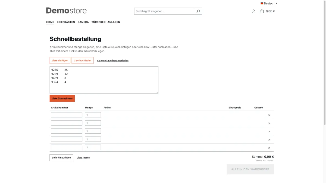Click the Preise inkl. MwSt. note

[x=265, y=161]
